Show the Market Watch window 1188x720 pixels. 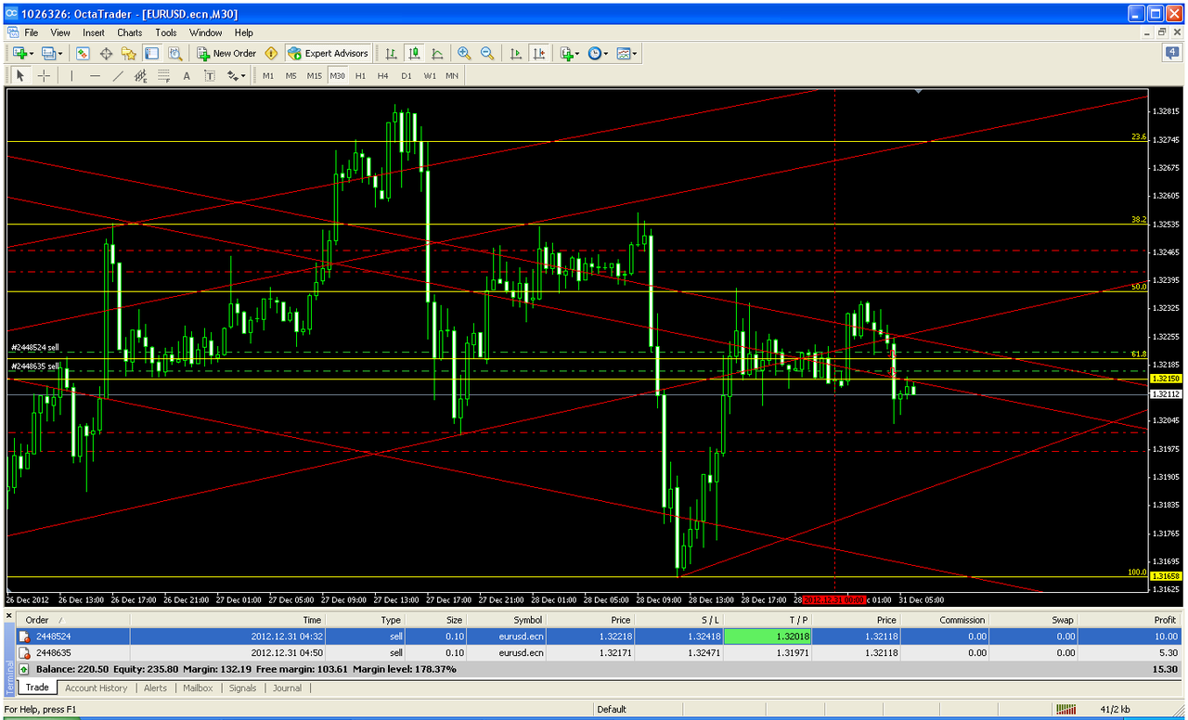coord(82,53)
